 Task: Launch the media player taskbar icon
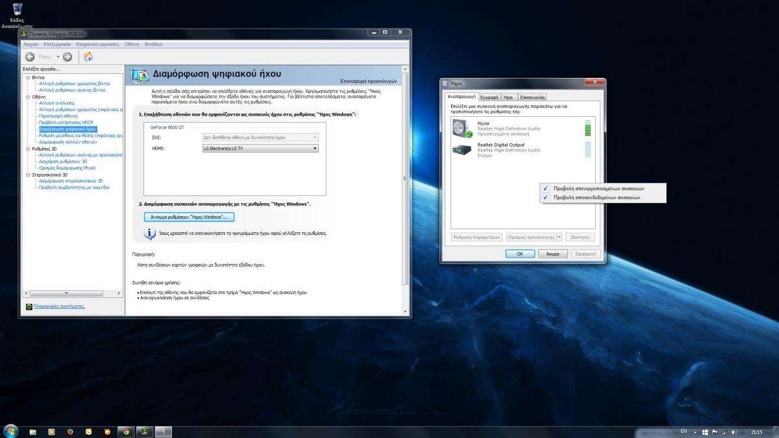(51, 432)
